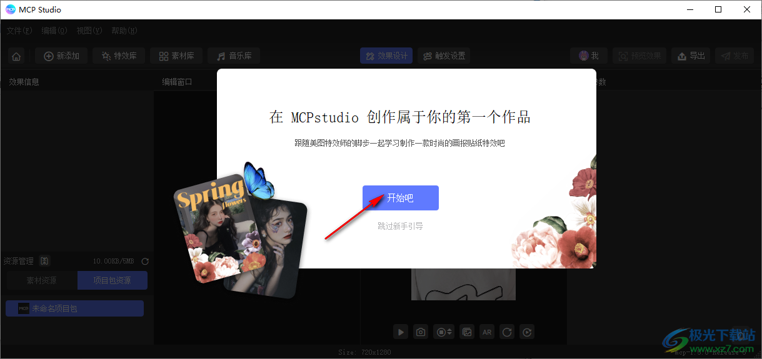Switch to 效果设计 mode
Image resolution: width=762 pixels, height=359 pixels.
[x=386, y=56]
